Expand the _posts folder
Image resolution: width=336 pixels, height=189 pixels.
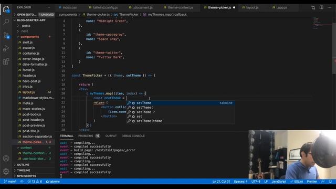34,26
